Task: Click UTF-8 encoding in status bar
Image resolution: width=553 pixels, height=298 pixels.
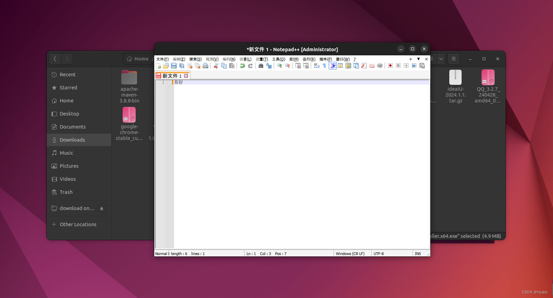Action: coord(379,254)
